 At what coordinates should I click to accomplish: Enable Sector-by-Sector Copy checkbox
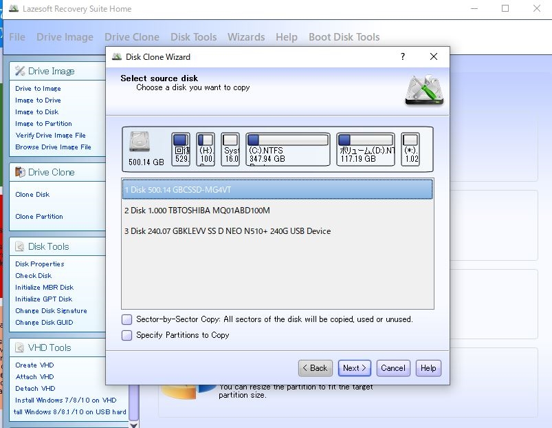coord(126,319)
